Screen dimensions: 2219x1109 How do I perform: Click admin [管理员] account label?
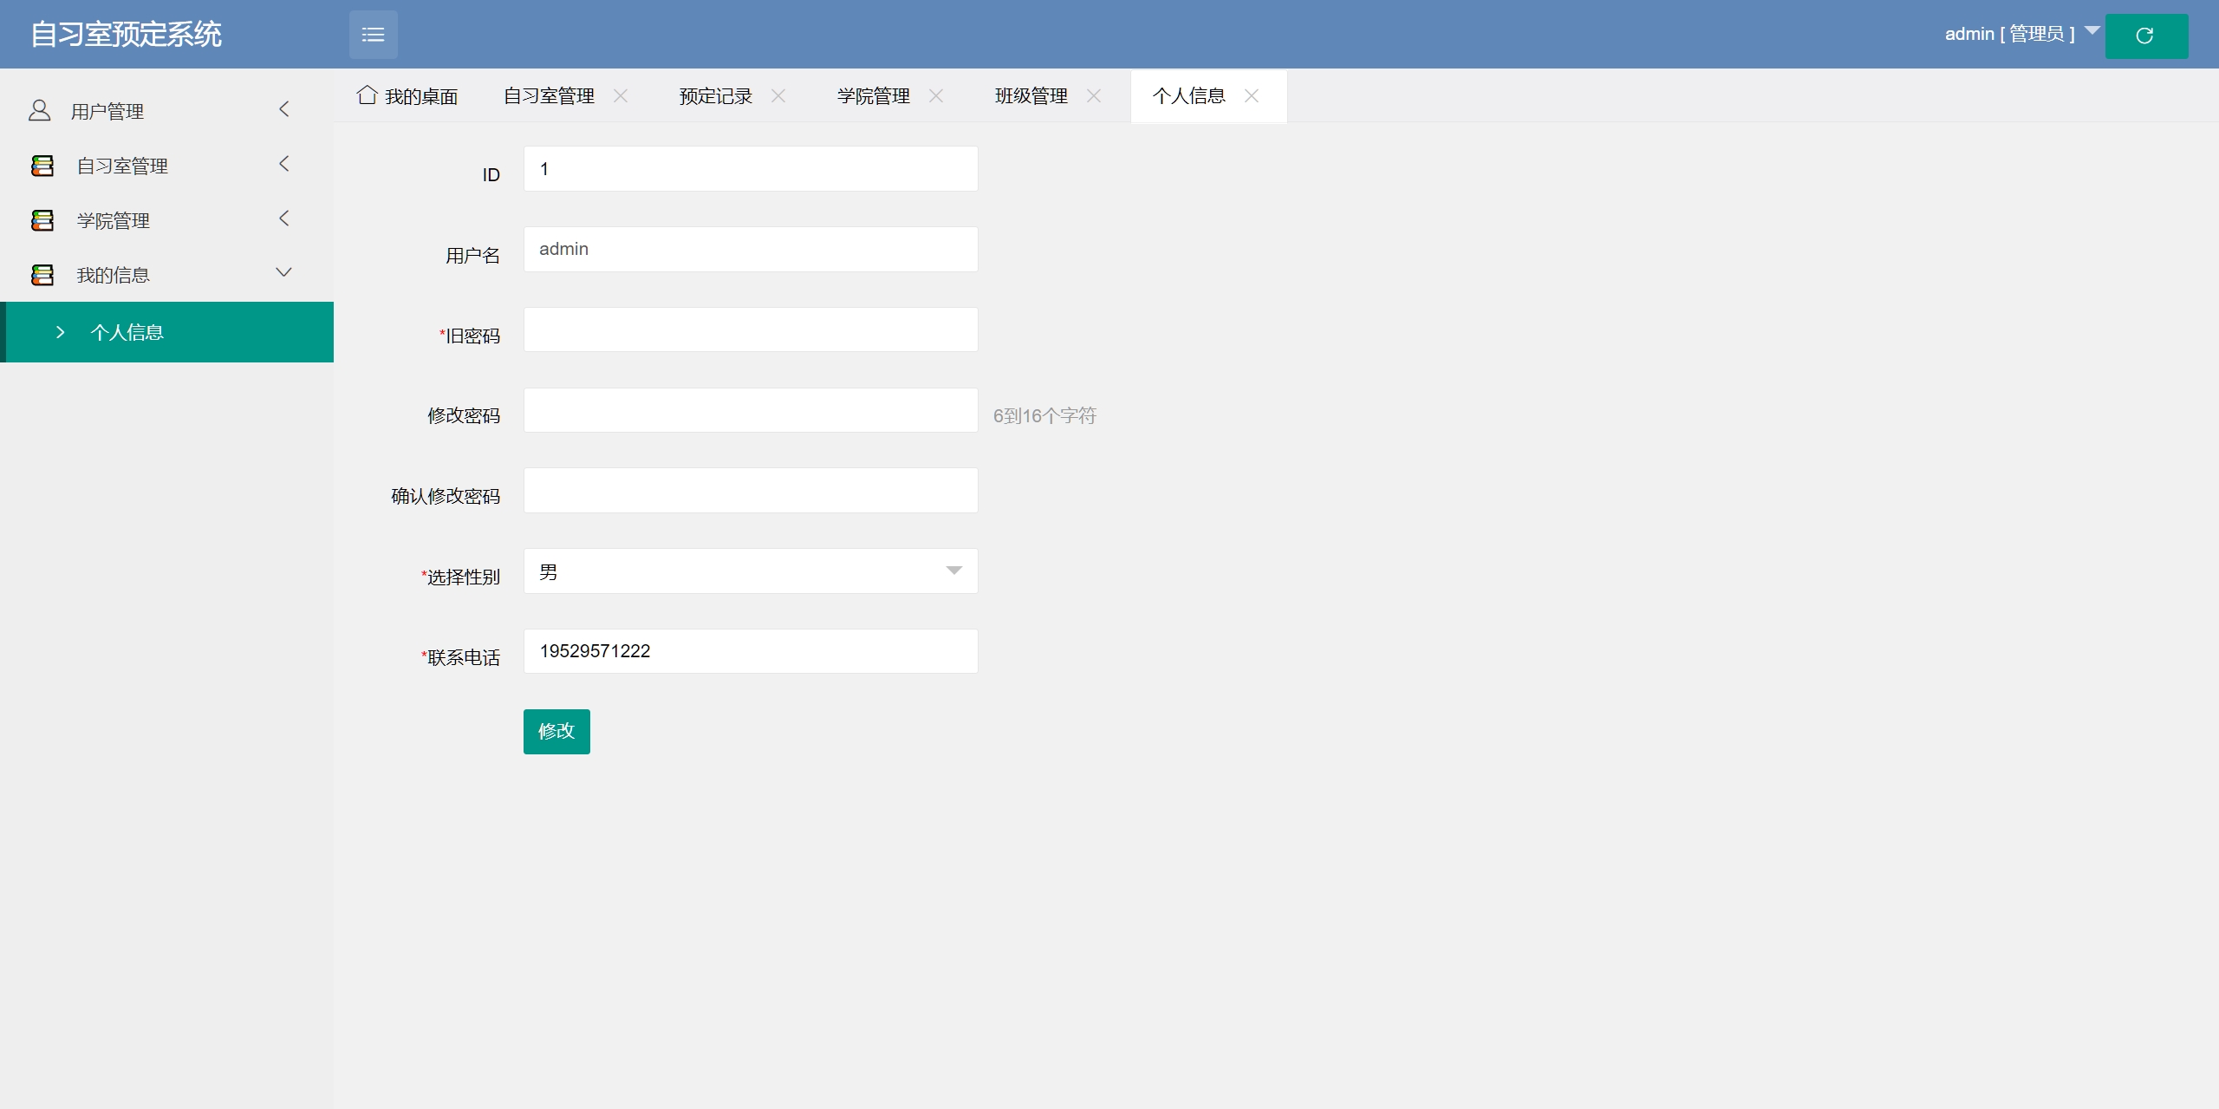click(2010, 34)
